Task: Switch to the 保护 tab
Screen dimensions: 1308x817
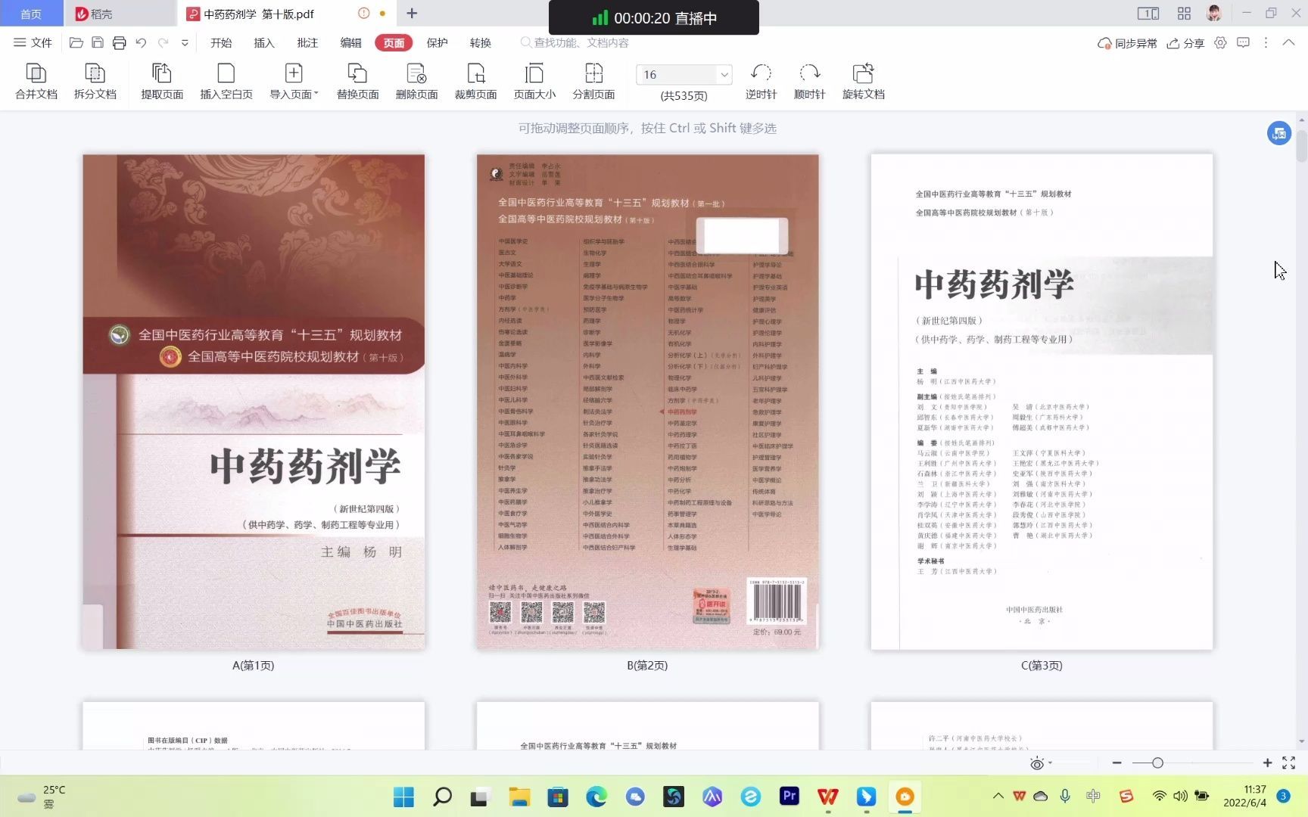Action: (437, 43)
